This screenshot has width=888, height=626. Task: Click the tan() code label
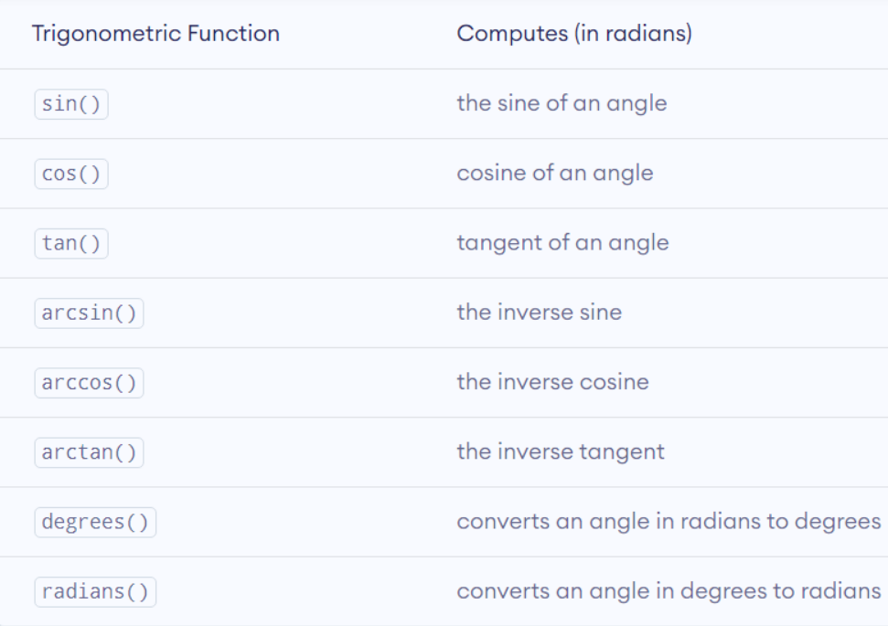pyautogui.click(x=71, y=243)
